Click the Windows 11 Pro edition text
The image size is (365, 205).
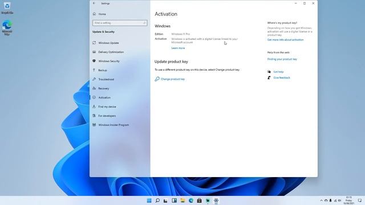(181, 34)
